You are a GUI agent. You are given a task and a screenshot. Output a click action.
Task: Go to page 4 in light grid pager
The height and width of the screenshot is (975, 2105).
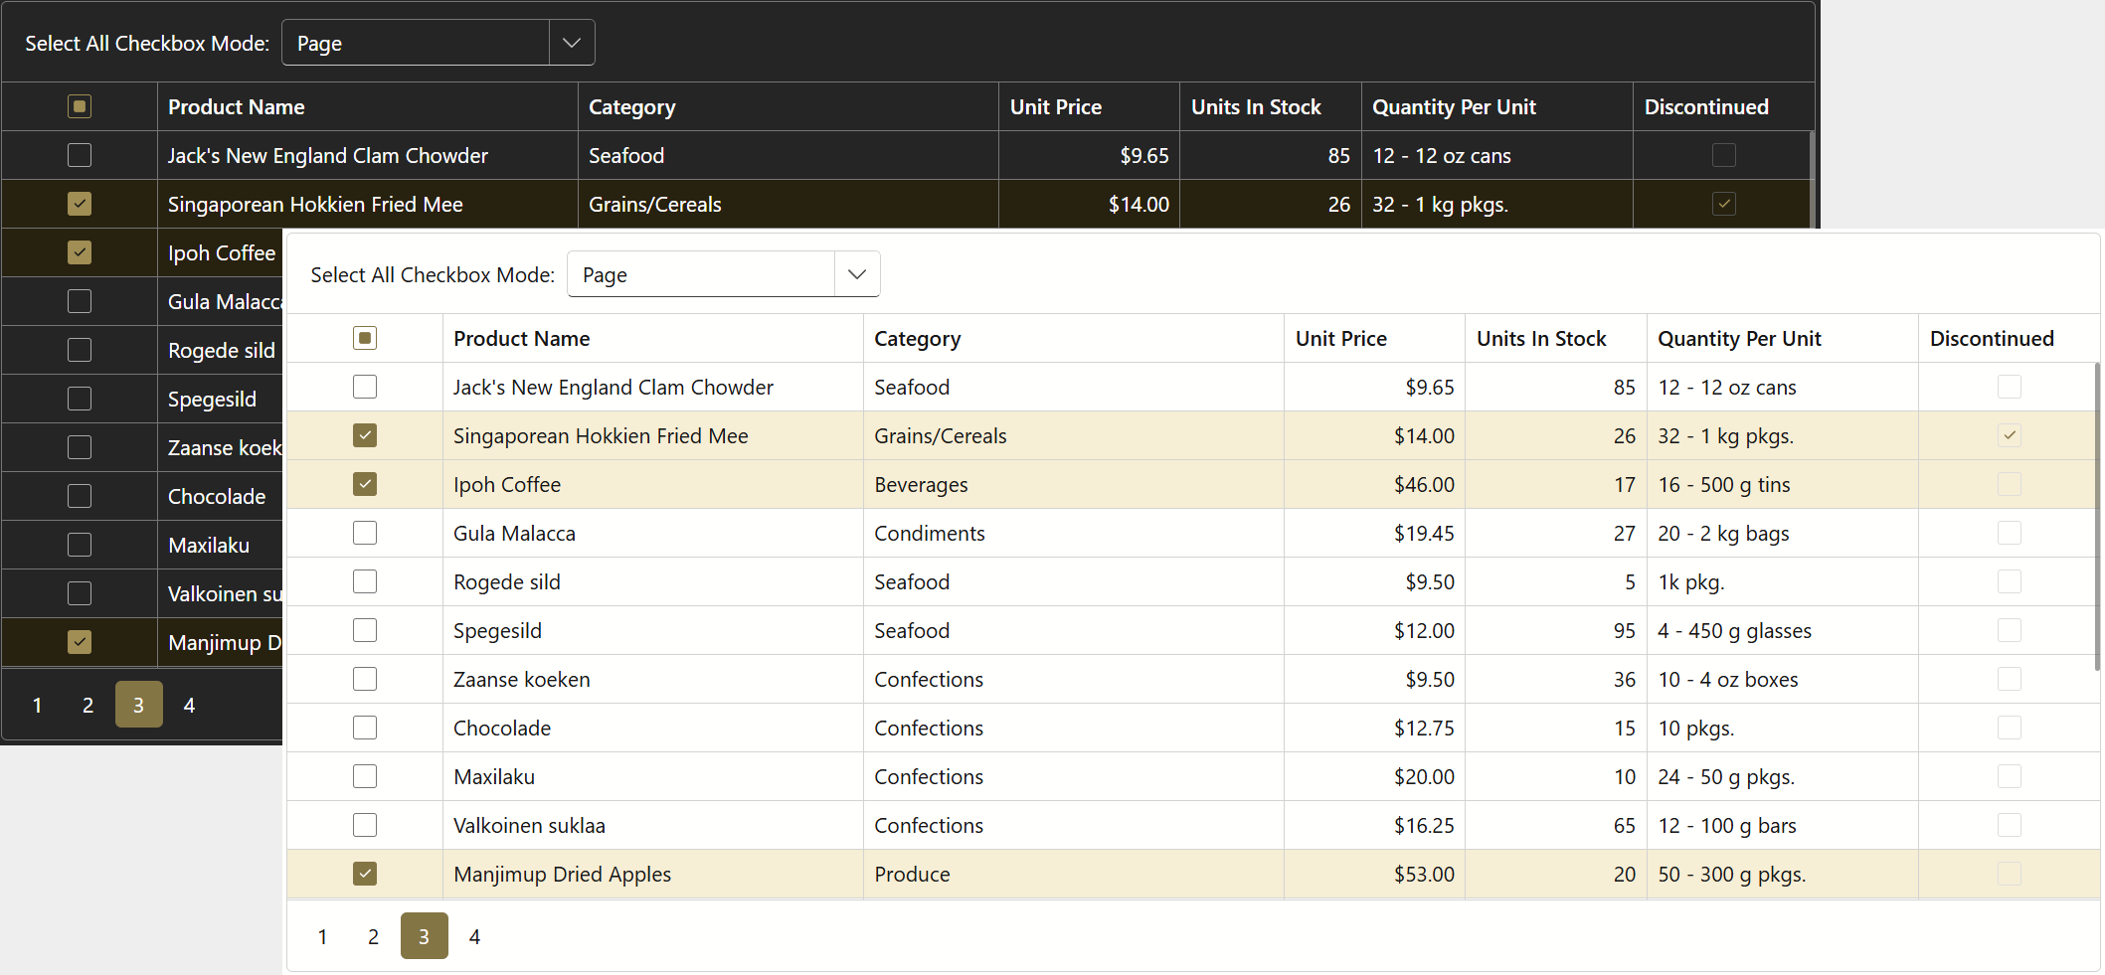(474, 936)
